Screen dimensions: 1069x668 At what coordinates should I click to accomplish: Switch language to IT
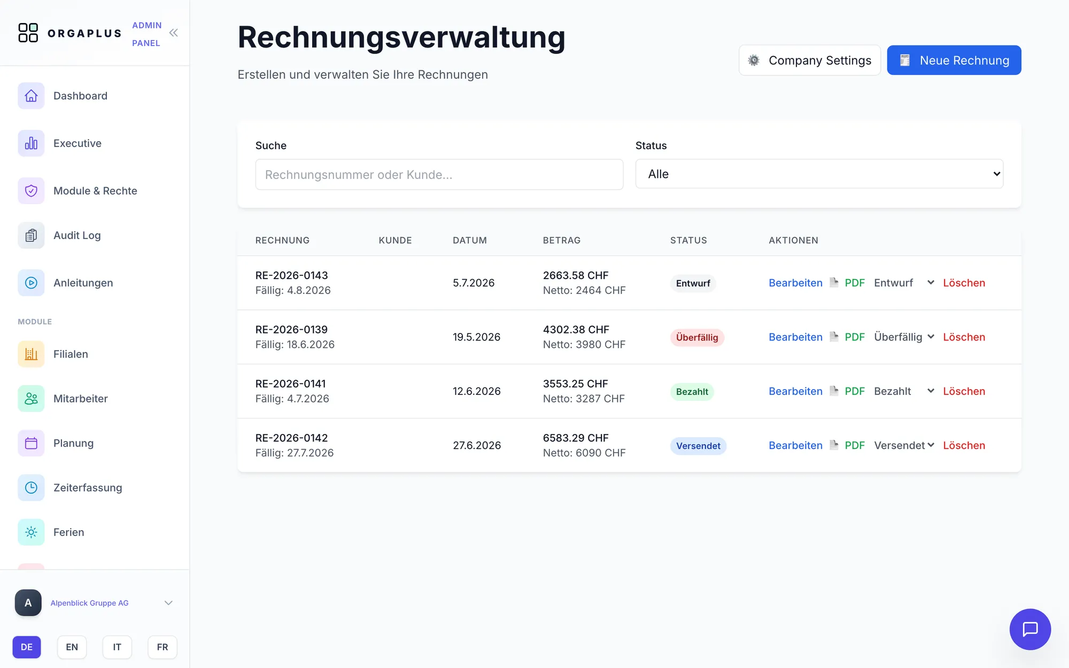(x=117, y=647)
